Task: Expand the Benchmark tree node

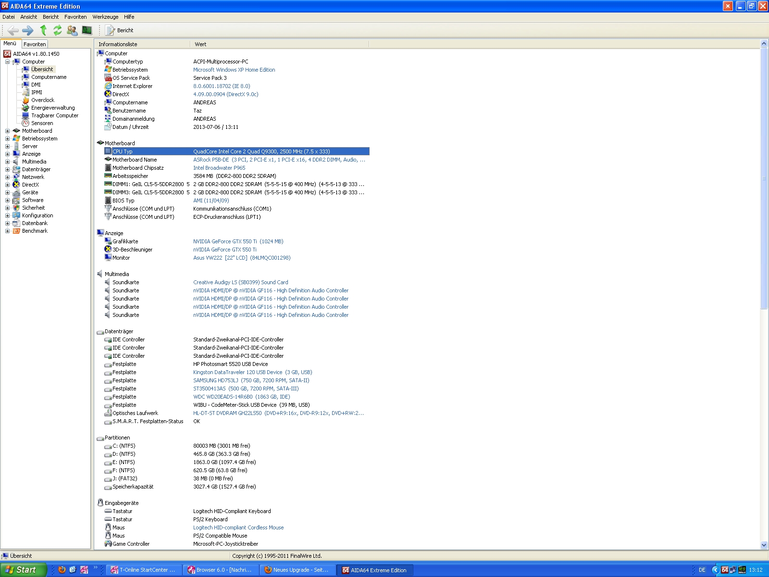Action: 7,231
